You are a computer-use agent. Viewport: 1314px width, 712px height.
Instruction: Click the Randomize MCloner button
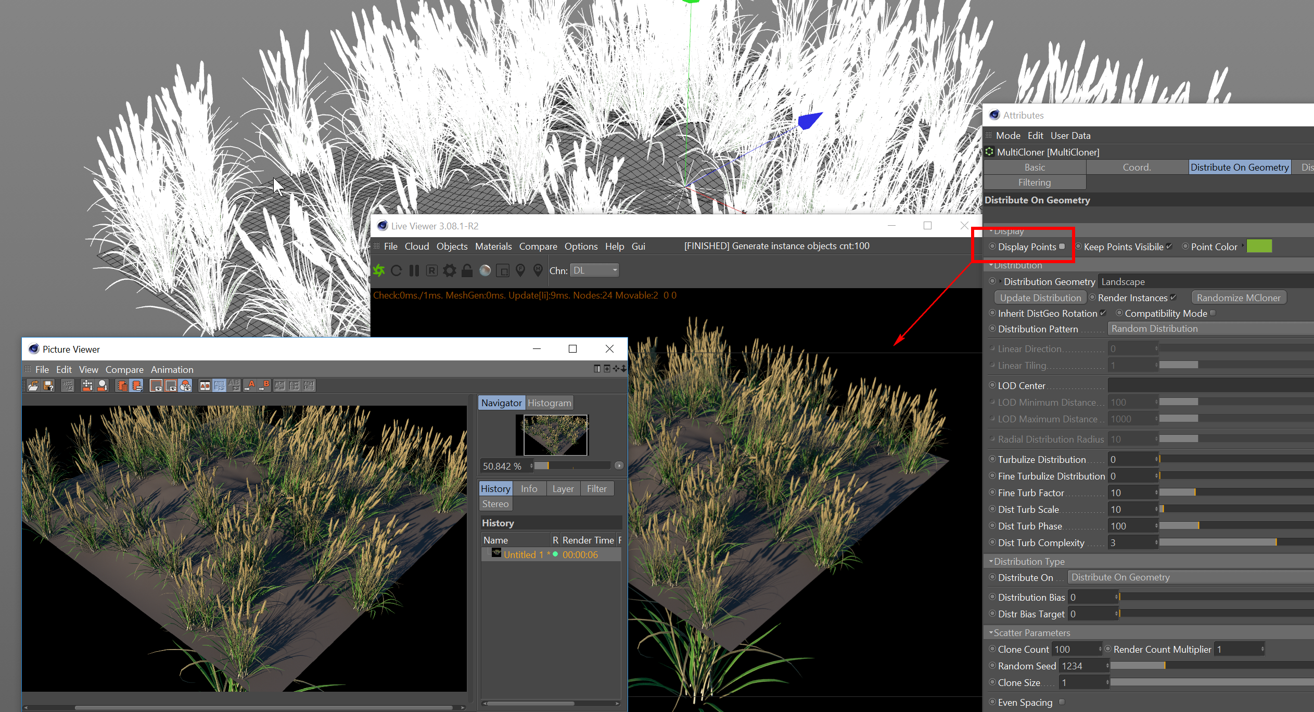click(x=1238, y=297)
